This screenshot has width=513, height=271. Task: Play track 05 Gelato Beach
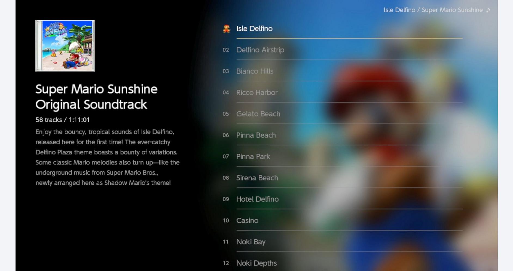point(258,114)
